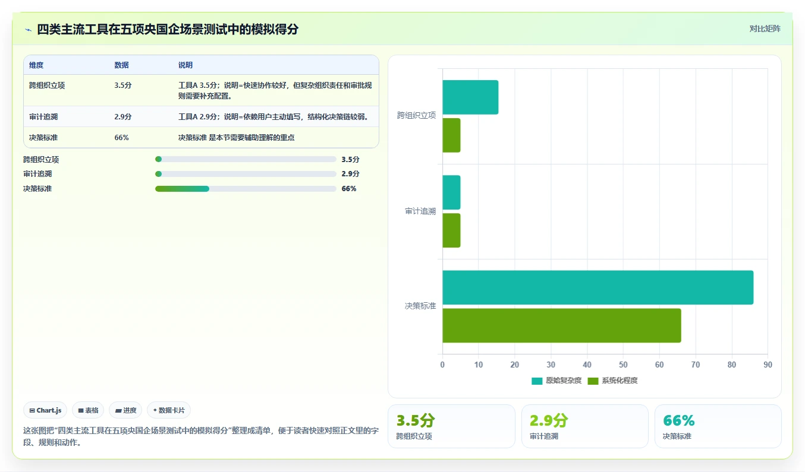Toggle the 系统化程度 legend item
The width and height of the screenshot is (805, 472).
(x=612, y=381)
